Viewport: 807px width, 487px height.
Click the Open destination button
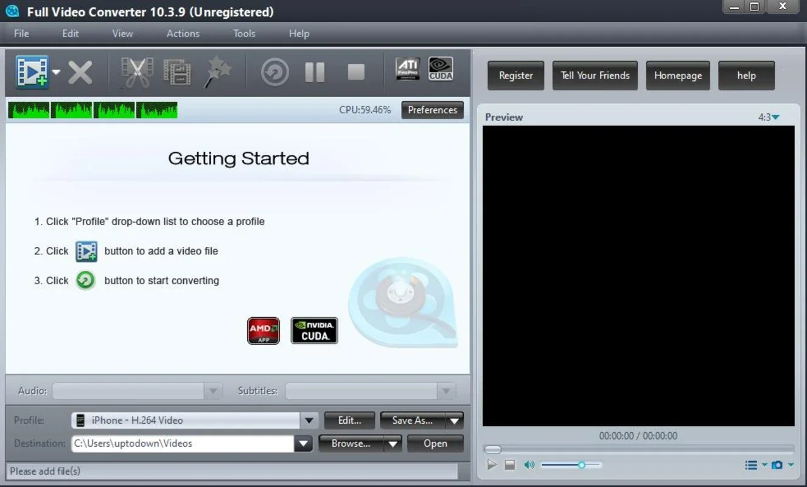435,443
